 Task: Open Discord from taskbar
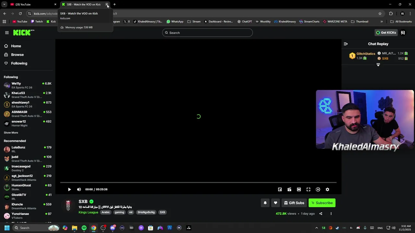(113, 228)
